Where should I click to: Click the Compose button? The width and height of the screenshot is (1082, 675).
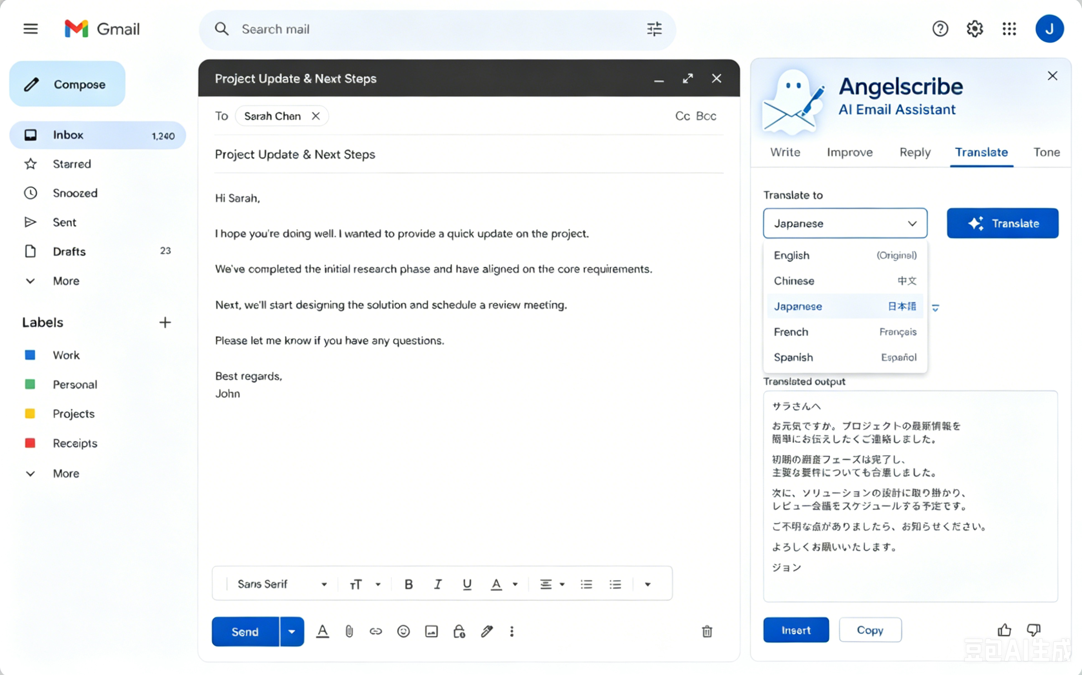68,84
